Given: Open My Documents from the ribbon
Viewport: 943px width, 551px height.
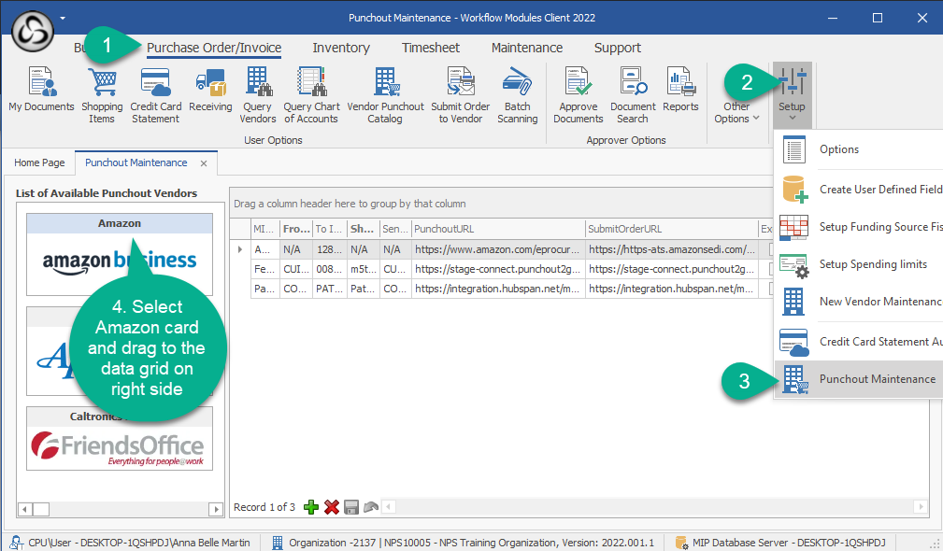Looking at the screenshot, I should pyautogui.click(x=41, y=93).
